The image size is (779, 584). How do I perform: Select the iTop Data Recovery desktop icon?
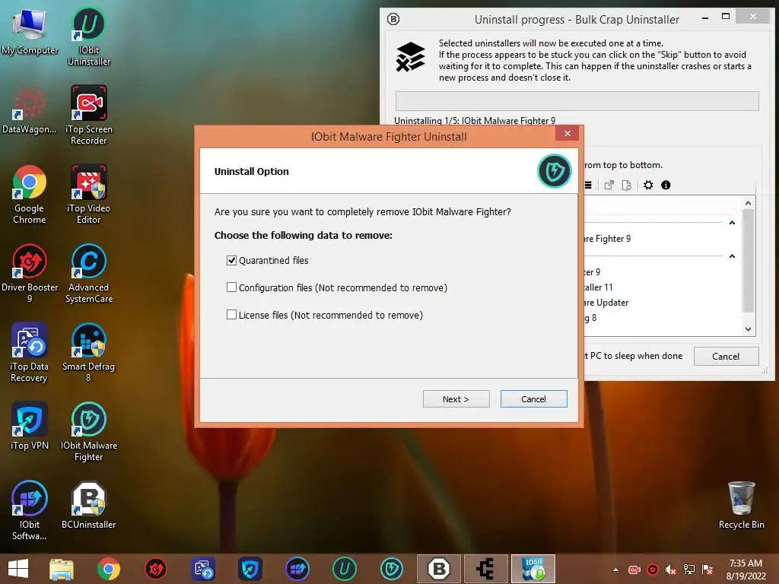[x=30, y=353]
